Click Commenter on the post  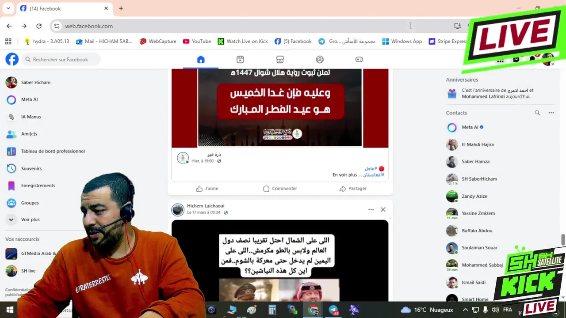coord(280,189)
